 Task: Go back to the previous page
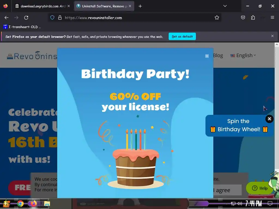point(7,18)
